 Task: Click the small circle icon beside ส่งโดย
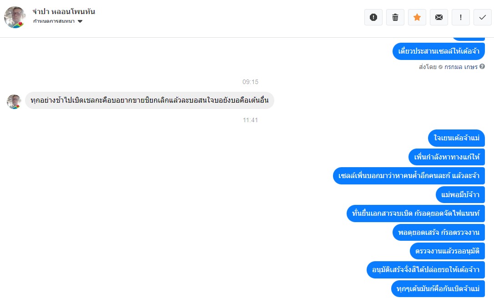(440, 67)
